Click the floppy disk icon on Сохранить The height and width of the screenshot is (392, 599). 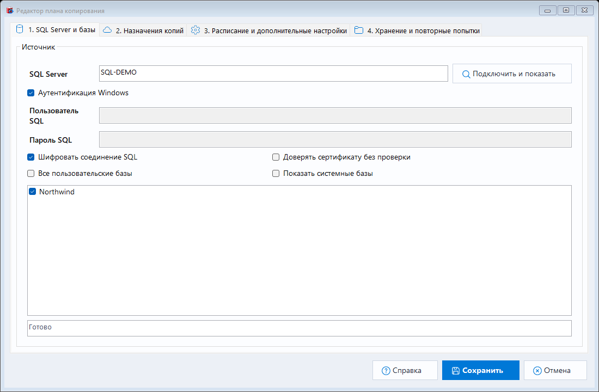tap(455, 371)
